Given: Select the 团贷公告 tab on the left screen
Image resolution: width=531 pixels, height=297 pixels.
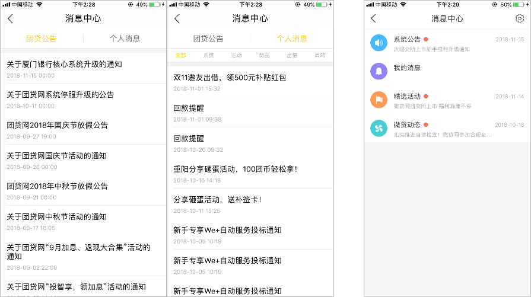Looking at the screenshot, I should (x=42, y=39).
